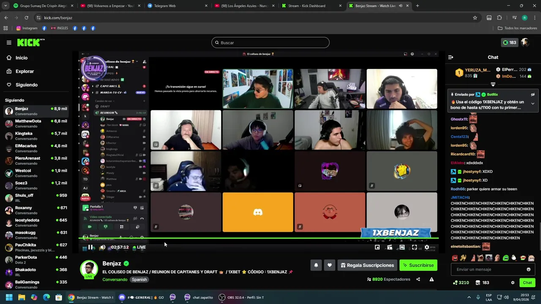The width and height of the screenshot is (541, 304).
Task: Hide the pinned BotRix message
Action: [533, 95]
